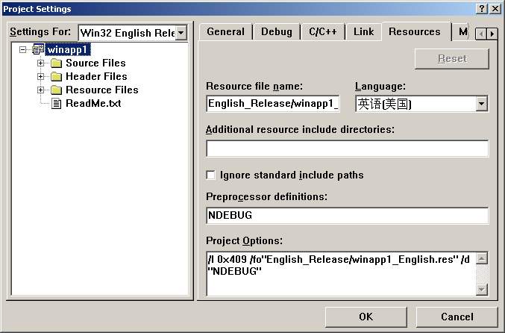Switch to the General tab
505x333 pixels.
click(226, 32)
